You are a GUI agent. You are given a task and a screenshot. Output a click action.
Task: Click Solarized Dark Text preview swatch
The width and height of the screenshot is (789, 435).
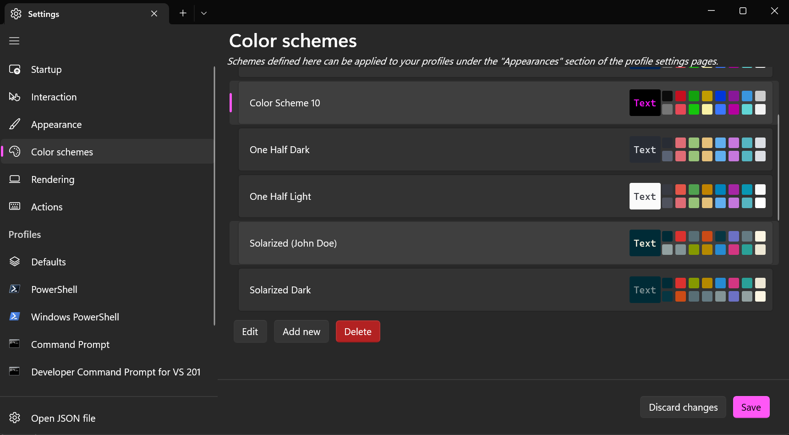pos(645,290)
